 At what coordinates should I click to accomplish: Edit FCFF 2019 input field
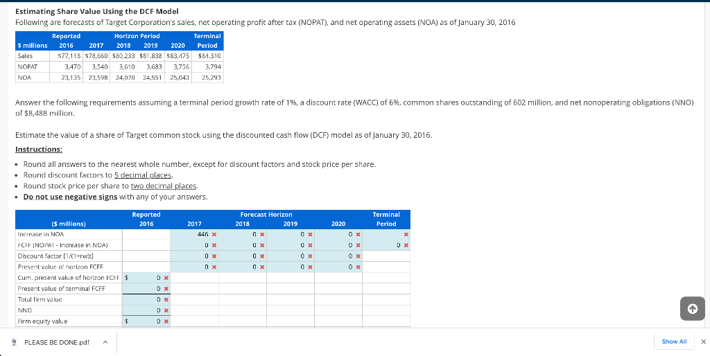(x=291, y=245)
